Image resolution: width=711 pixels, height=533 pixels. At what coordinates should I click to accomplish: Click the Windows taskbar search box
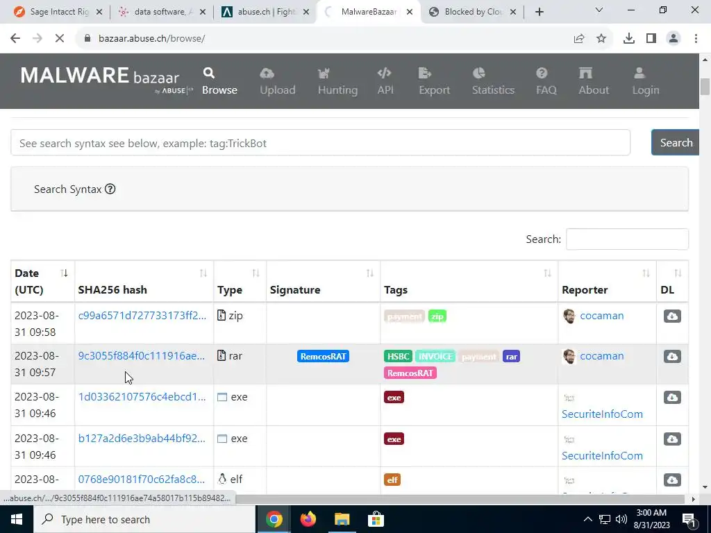coord(144,519)
